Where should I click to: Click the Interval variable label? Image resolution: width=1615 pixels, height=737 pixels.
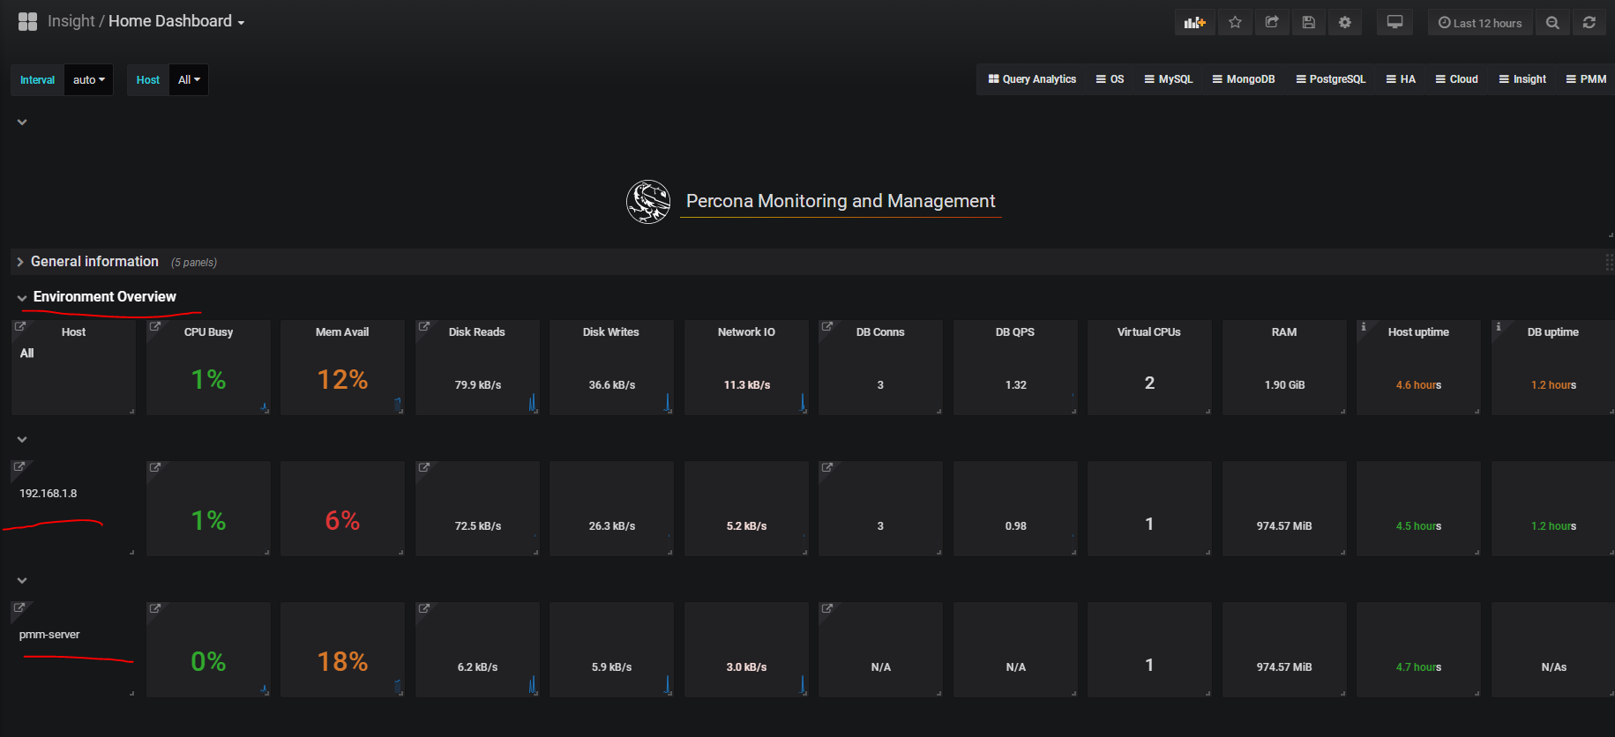pos(37,79)
